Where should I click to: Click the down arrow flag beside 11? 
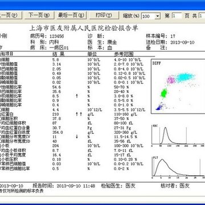(77, 137)
